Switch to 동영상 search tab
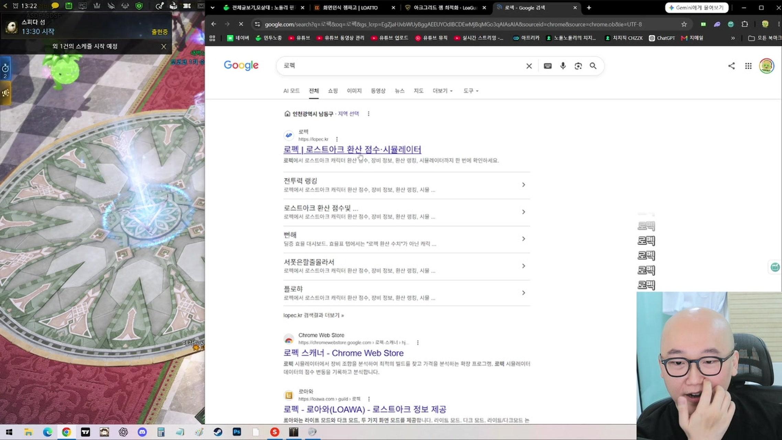782x440 pixels. 378,91
